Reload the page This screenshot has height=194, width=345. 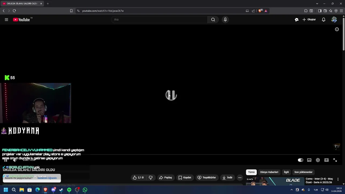14,11
